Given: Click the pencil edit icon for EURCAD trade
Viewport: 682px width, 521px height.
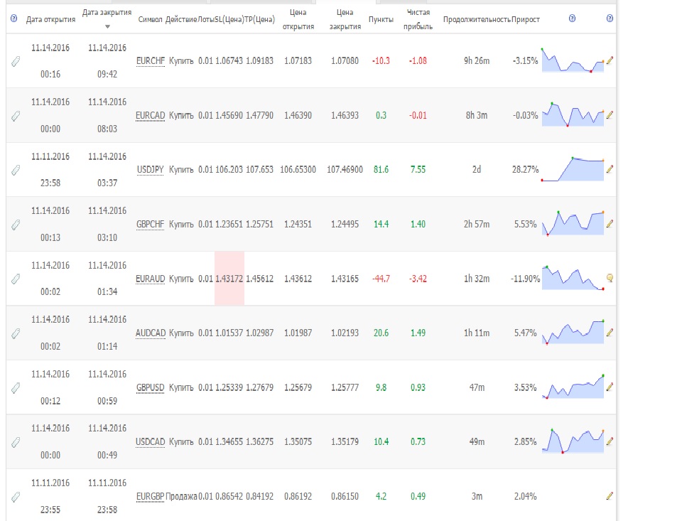Looking at the screenshot, I should point(610,115).
